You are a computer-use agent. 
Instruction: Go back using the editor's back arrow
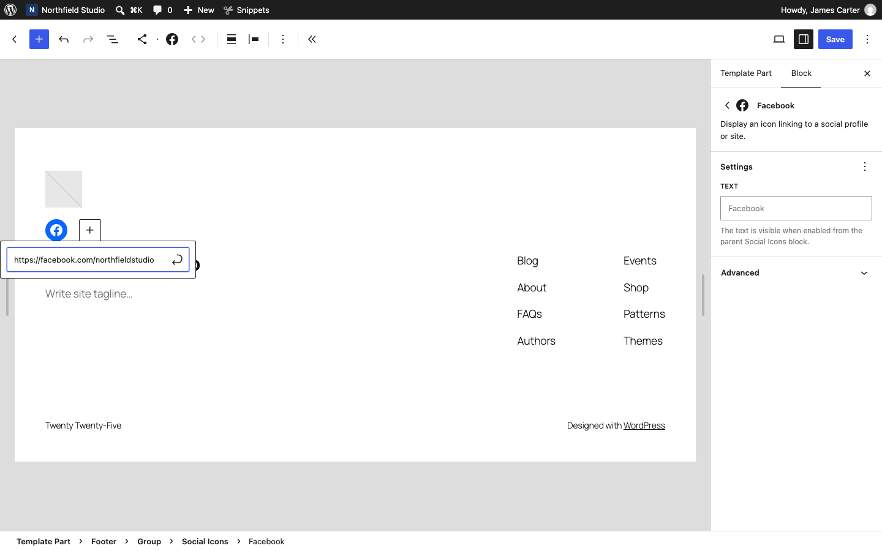[x=15, y=39]
